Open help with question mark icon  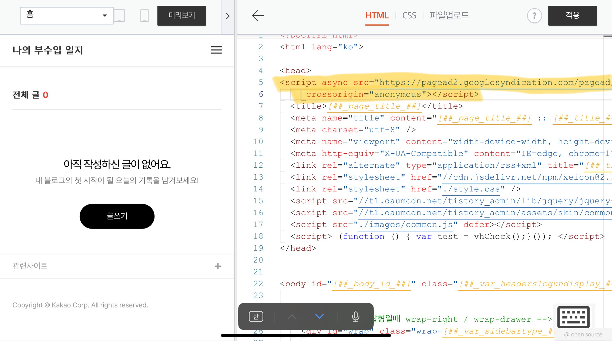point(534,16)
